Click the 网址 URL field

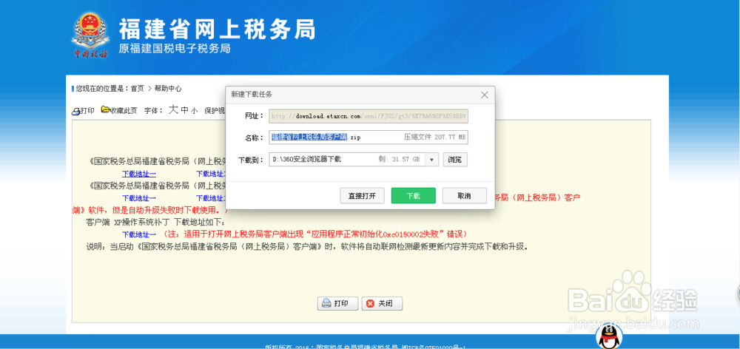click(x=369, y=115)
